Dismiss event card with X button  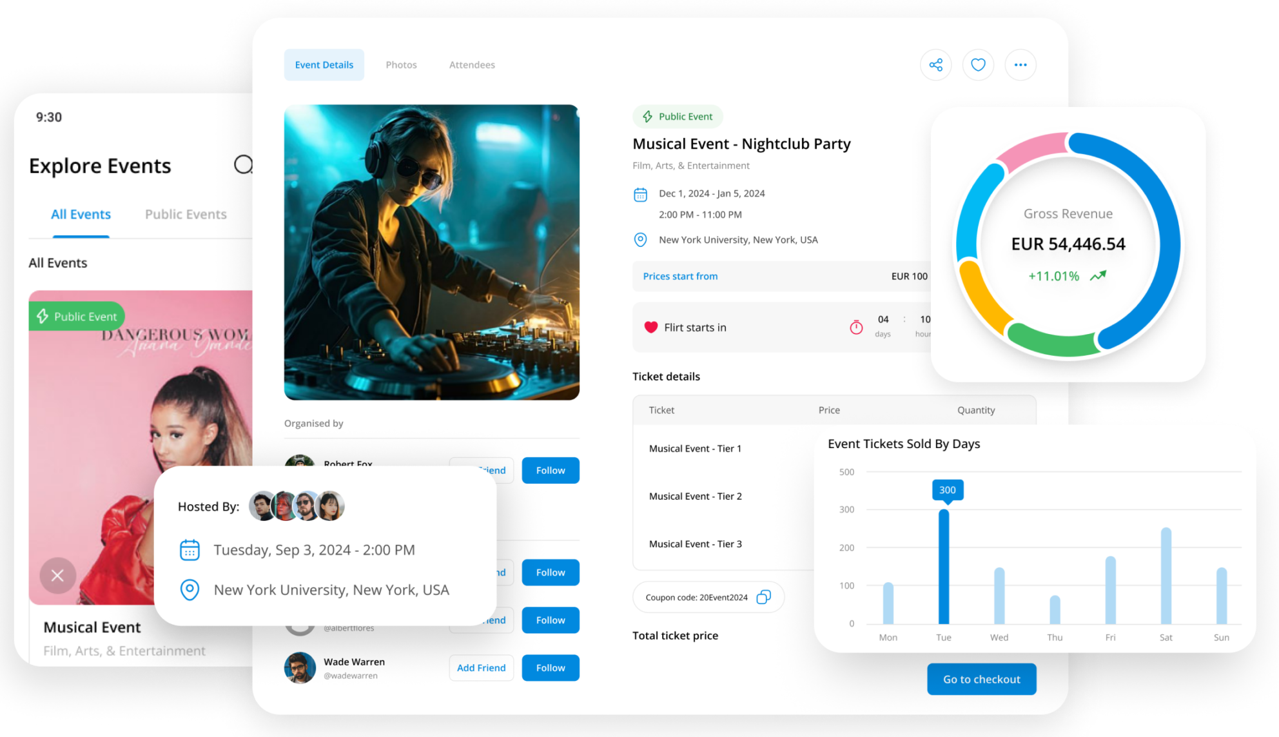point(57,575)
